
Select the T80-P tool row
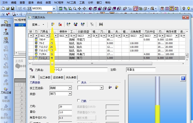click(106, 40)
